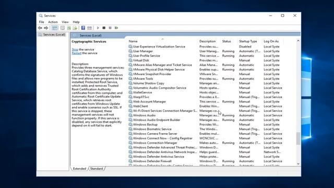The width and height of the screenshot is (334, 188).
Task: Click the Pause Service icon
Action: tap(110, 28)
